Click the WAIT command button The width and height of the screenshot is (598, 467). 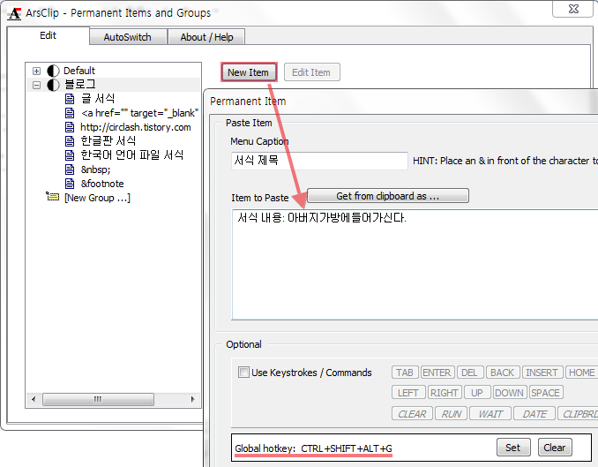(490, 414)
